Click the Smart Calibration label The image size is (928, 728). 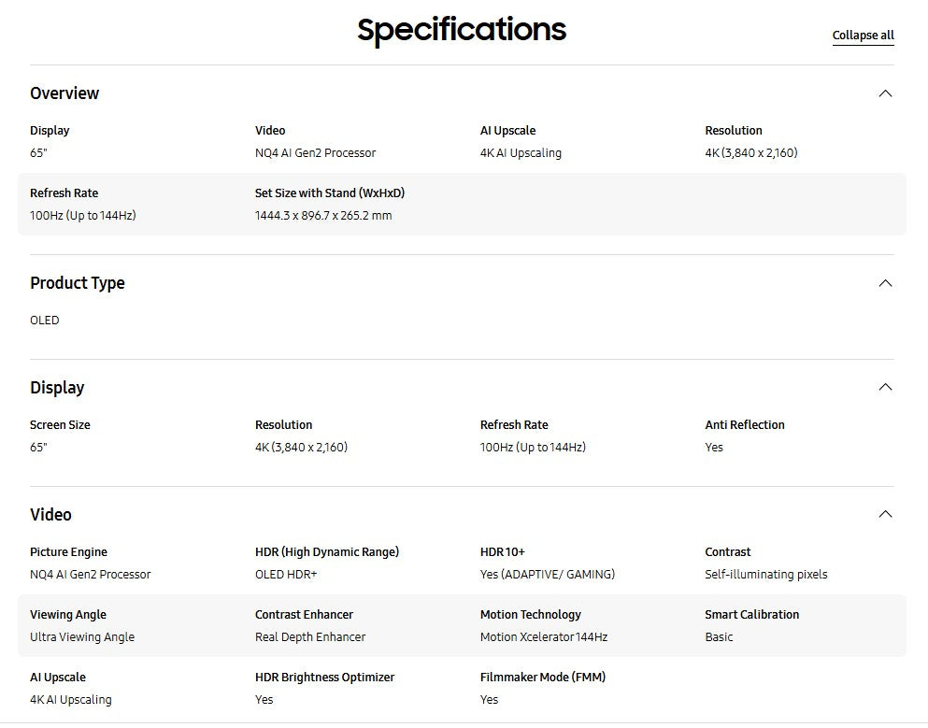coord(751,615)
